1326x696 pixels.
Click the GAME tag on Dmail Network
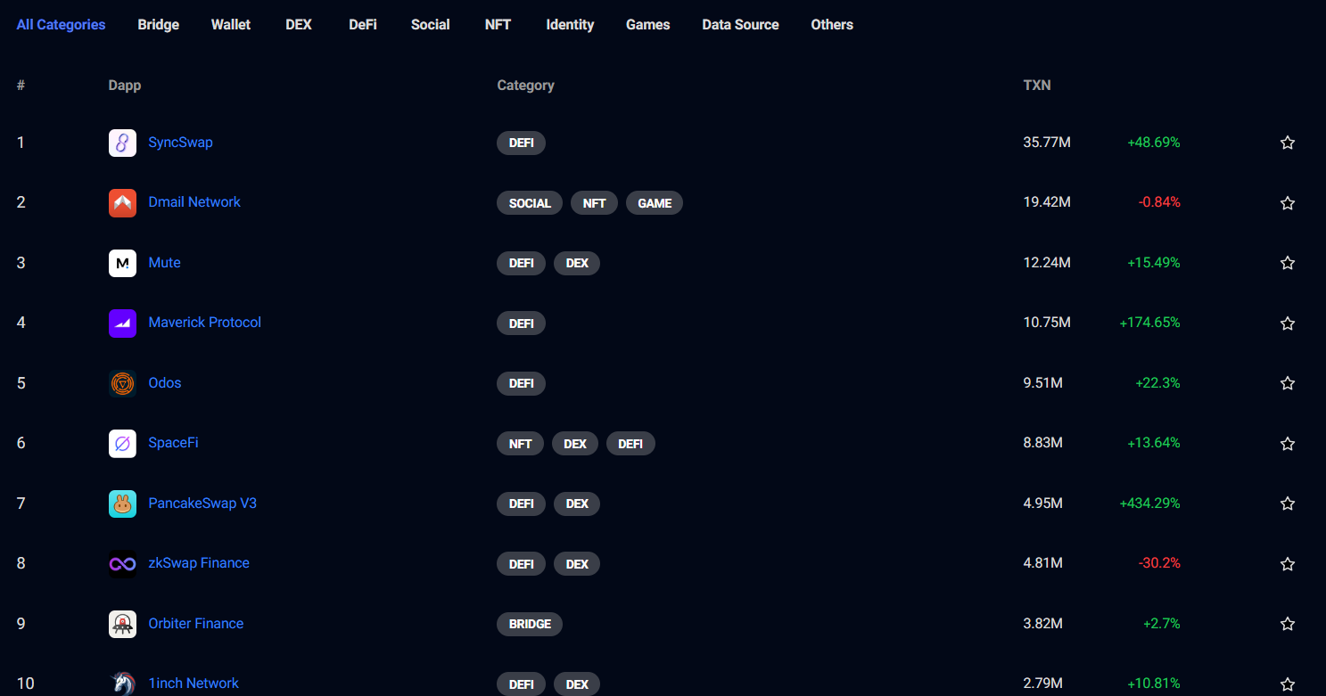pos(655,203)
